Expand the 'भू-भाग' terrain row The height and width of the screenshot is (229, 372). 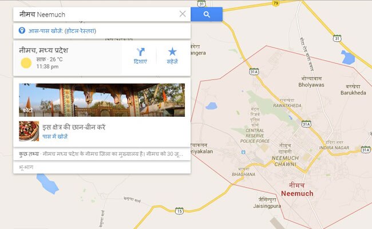102,167
